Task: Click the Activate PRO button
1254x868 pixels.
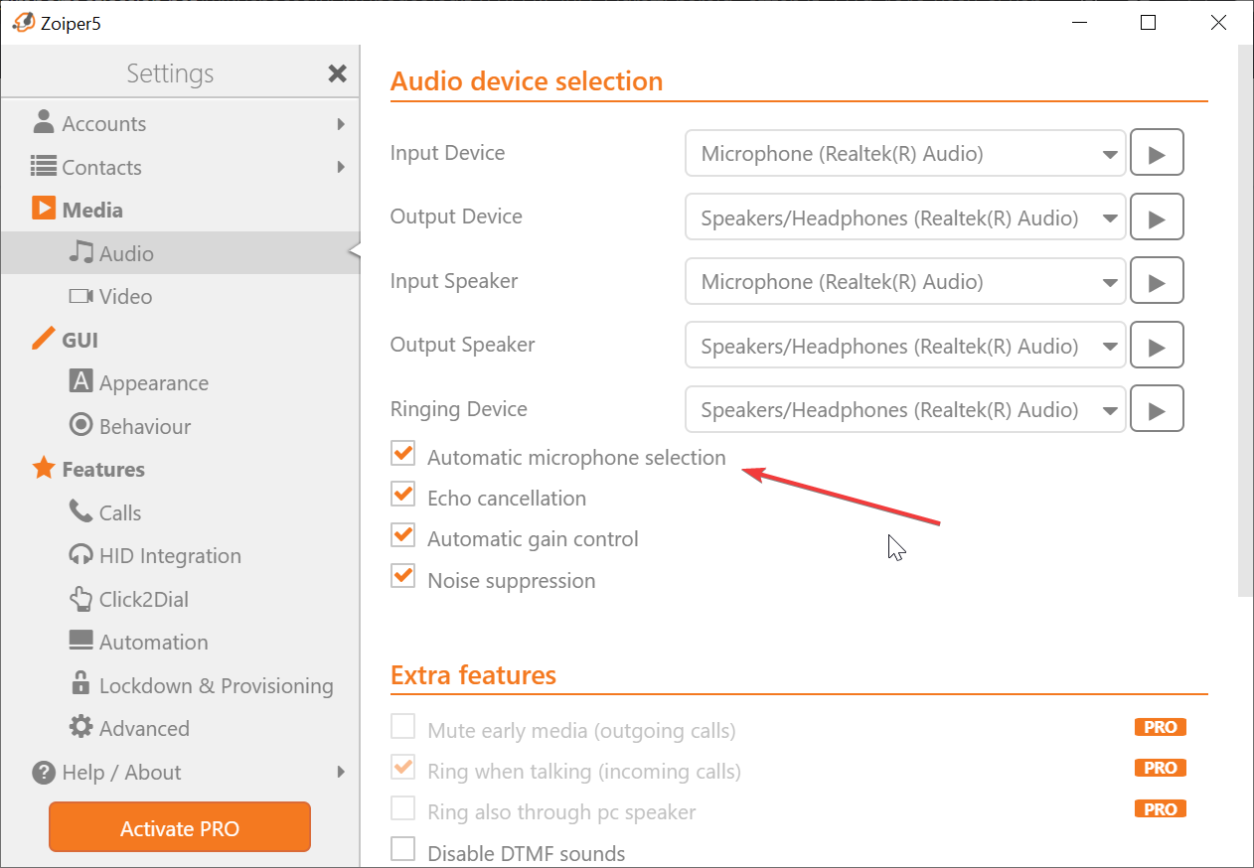Action: tap(180, 828)
